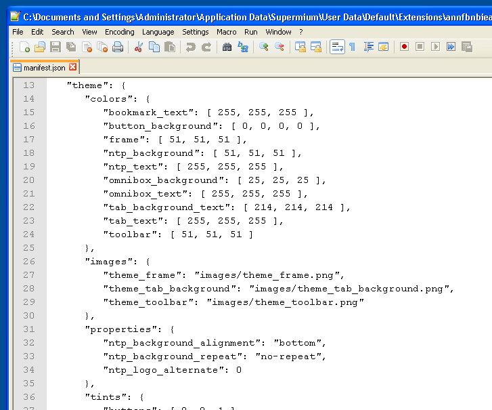The image size is (492, 410).
Task: Save the file using the floppy disk icon
Action: click(55, 47)
